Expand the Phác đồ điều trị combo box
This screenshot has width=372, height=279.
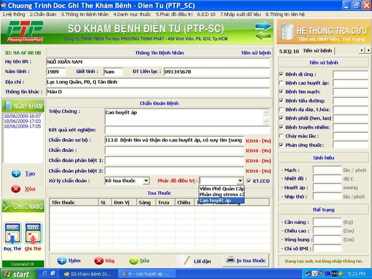[240, 181]
